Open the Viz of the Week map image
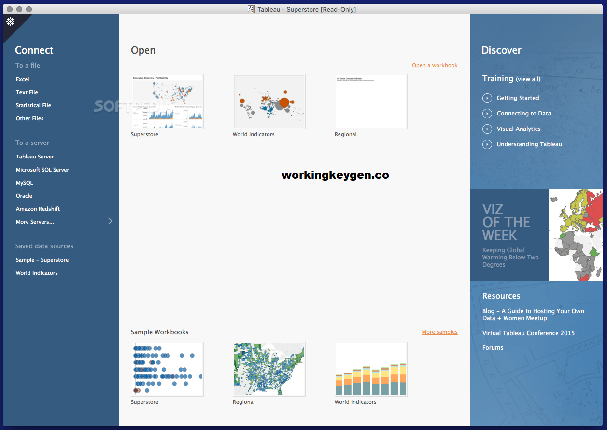 [575, 235]
